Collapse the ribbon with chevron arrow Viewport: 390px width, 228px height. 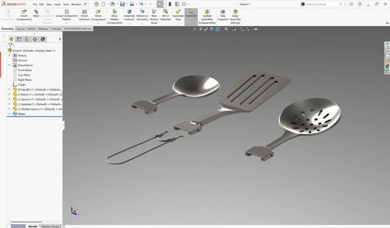[388, 23]
